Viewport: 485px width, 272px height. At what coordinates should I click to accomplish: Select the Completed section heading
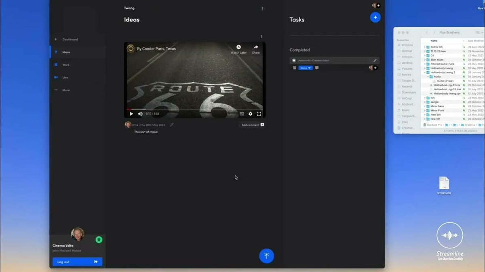tap(299, 50)
